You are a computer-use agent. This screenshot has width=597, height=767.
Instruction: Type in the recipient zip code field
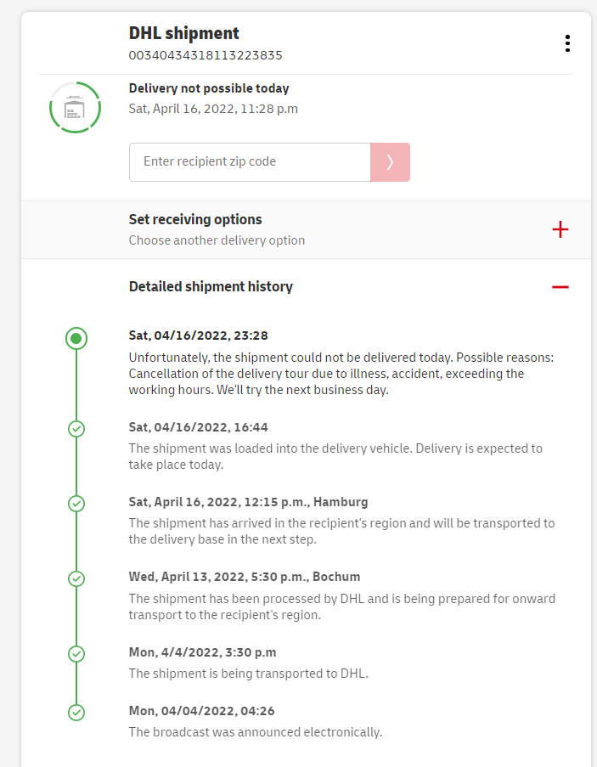(x=250, y=161)
